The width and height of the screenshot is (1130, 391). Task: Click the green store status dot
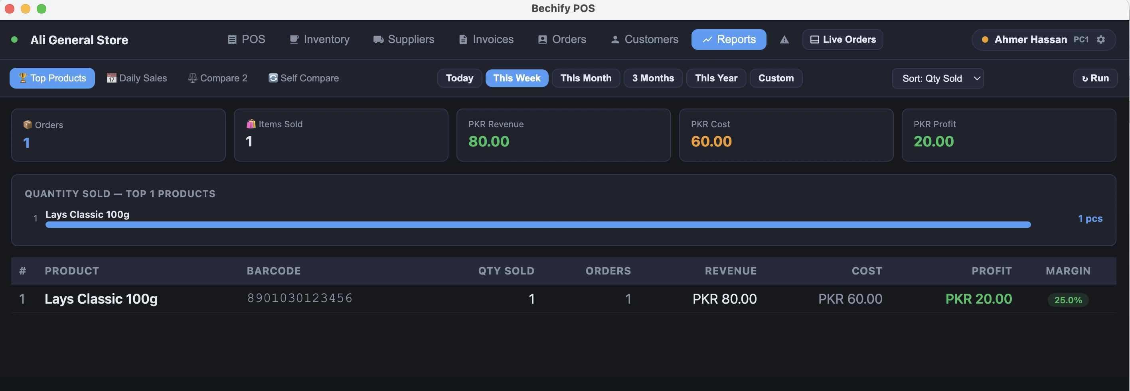coord(14,39)
